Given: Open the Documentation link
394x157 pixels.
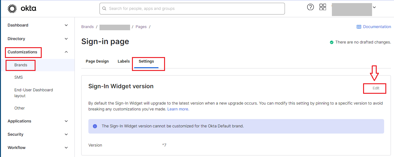Looking at the screenshot, I should pyautogui.click(x=377, y=27).
